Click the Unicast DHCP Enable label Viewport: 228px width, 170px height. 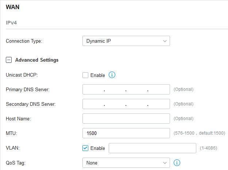(x=97, y=75)
